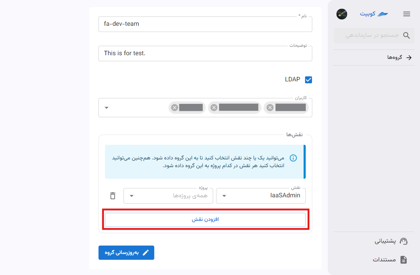
Task: Remove the rightmost user chip
Action: pyautogui.click(x=270, y=107)
